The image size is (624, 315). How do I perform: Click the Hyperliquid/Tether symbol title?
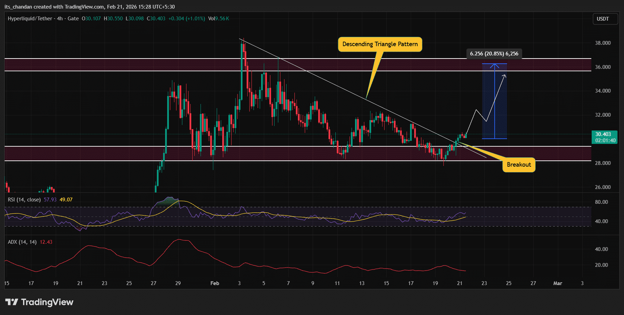(x=30, y=18)
